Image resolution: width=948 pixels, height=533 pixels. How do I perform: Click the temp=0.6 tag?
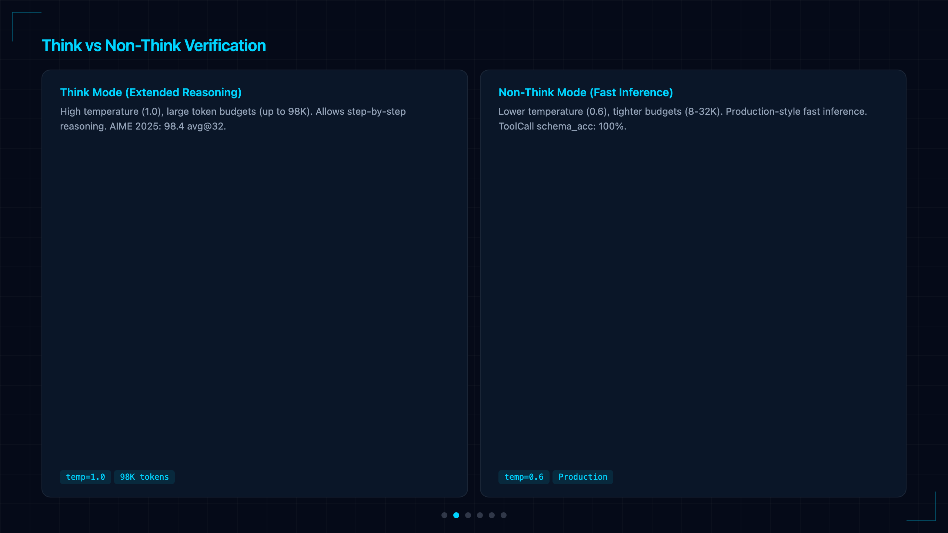[524, 477]
